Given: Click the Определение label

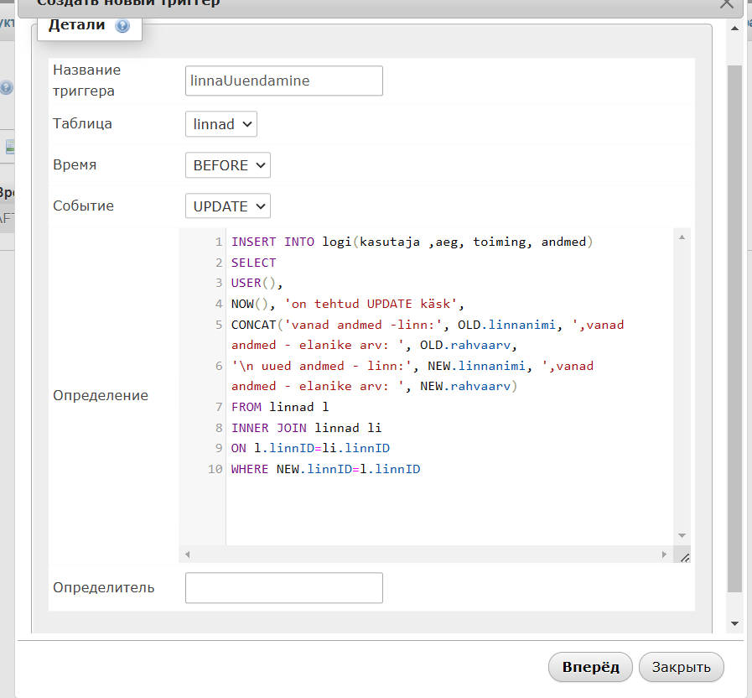Looking at the screenshot, I should click(x=101, y=396).
